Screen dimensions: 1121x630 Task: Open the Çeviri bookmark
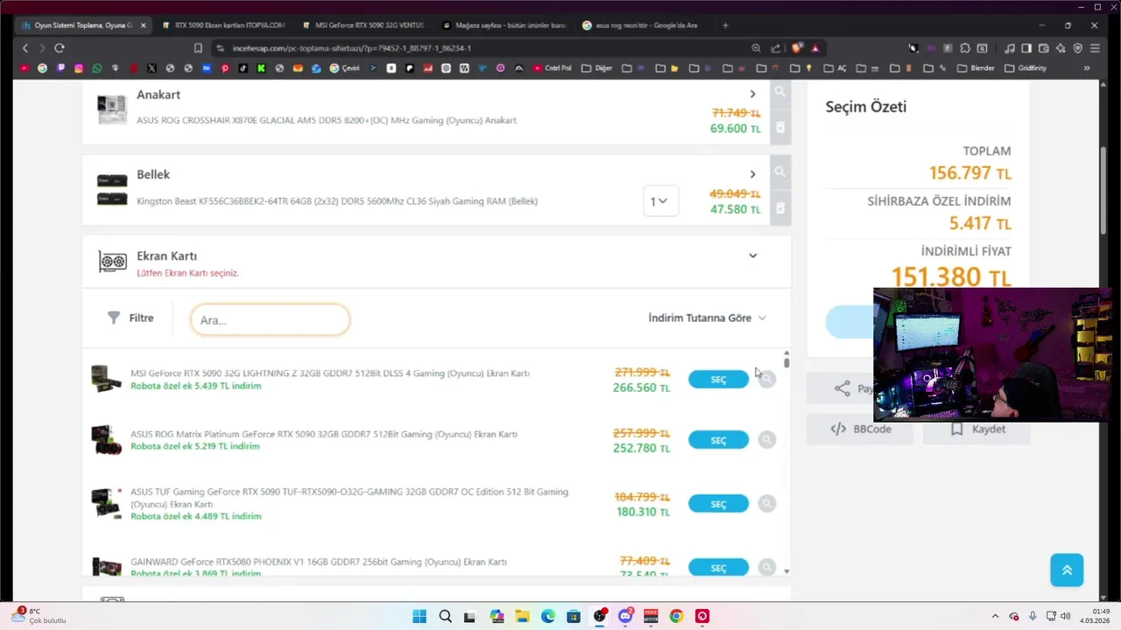point(344,68)
